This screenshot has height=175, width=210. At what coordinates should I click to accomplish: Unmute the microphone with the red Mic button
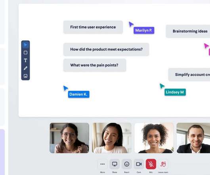pos(151,164)
